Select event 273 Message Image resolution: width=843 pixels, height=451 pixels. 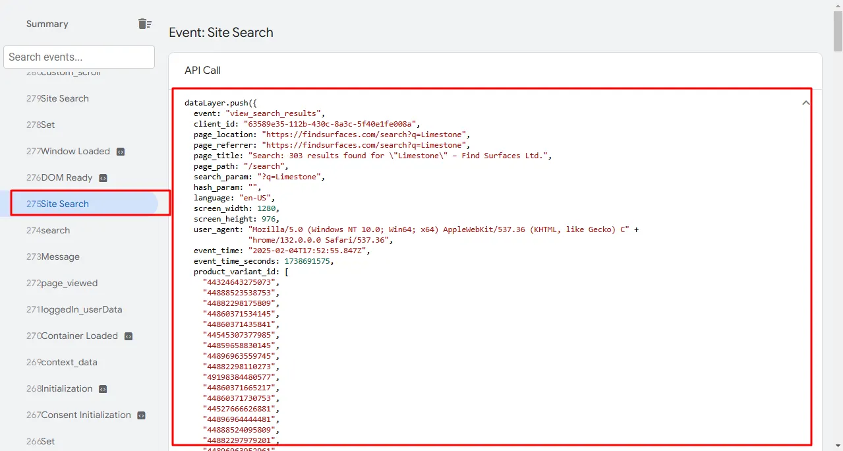coord(79,256)
